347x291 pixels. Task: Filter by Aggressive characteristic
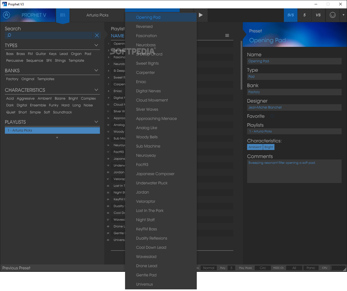pos(26,99)
